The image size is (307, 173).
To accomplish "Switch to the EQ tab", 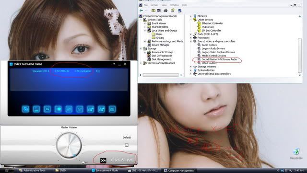I will (x=98, y=71).
